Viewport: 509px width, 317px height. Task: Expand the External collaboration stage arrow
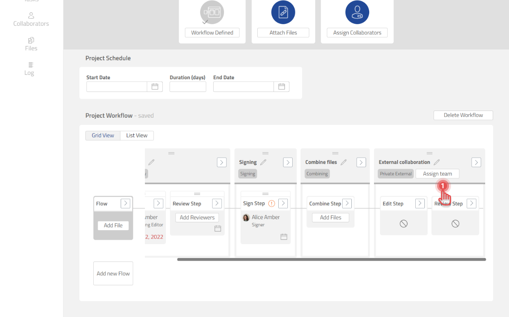[476, 162]
